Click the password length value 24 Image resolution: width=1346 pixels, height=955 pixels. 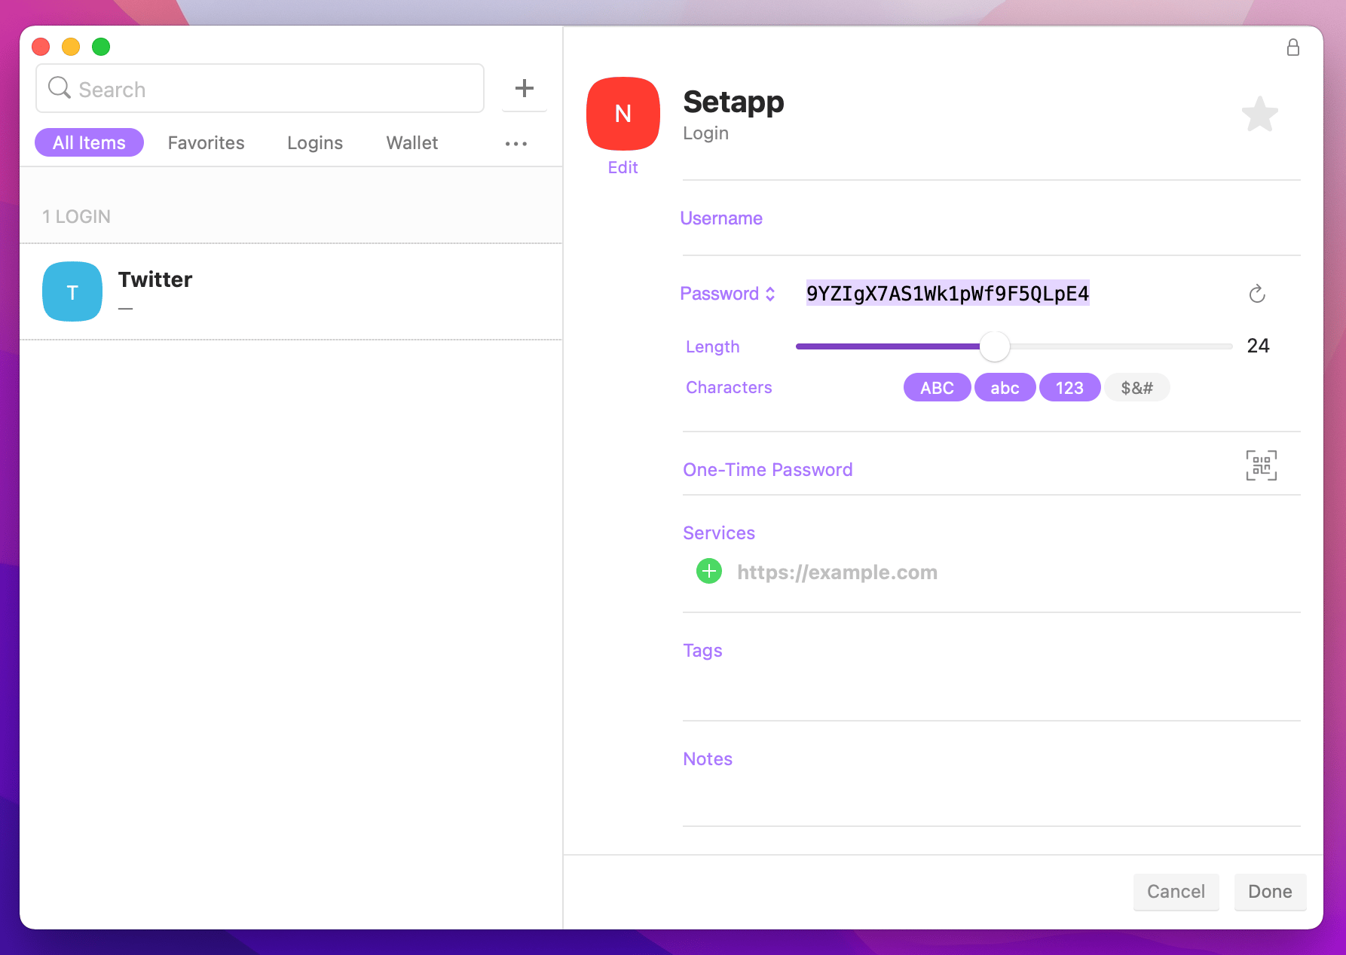(1258, 346)
